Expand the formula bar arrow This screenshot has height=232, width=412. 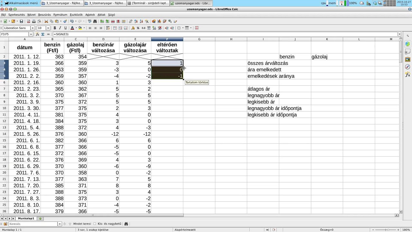click(x=399, y=34)
